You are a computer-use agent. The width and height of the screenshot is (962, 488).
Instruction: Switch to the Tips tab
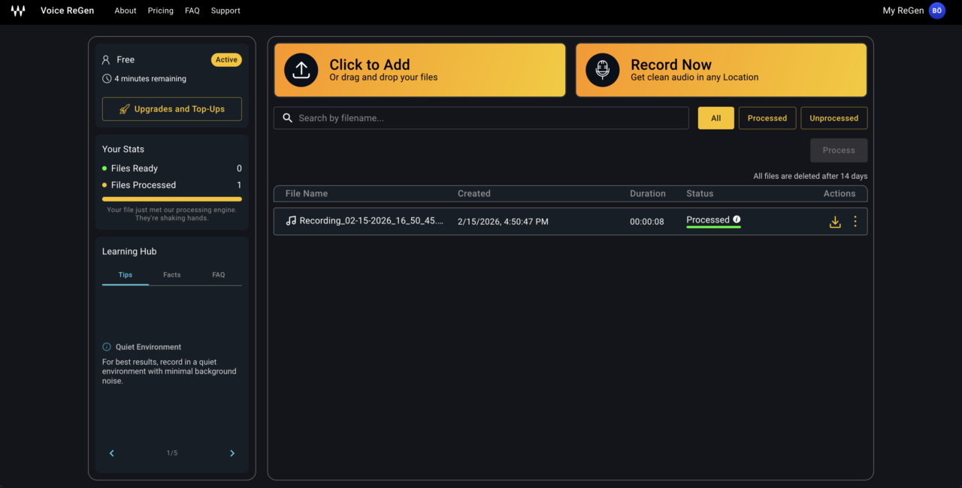pos(126,275)
